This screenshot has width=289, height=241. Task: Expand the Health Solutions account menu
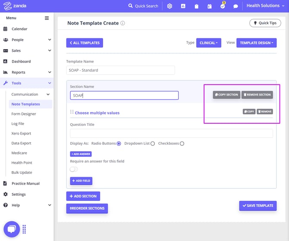pyautogui.click(x=266, y=6)
